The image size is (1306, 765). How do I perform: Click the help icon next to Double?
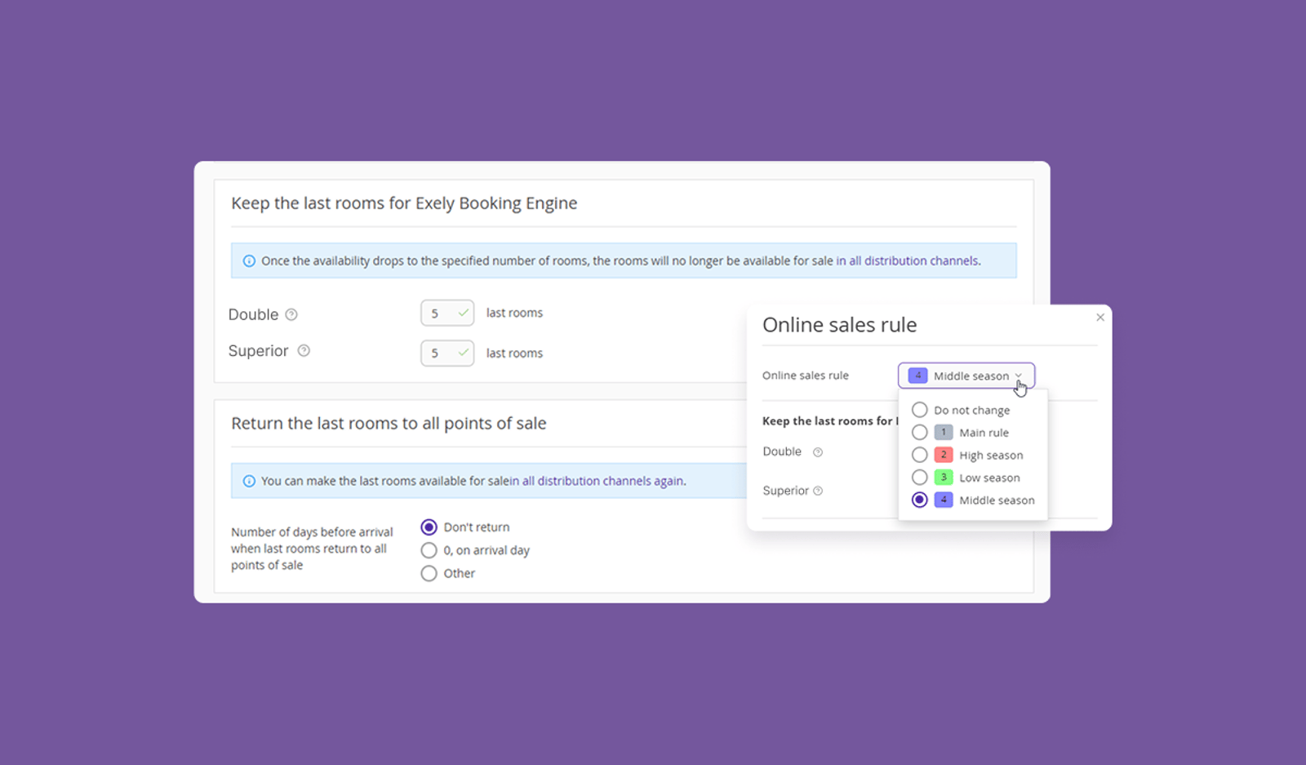click(x=291, y=314)
